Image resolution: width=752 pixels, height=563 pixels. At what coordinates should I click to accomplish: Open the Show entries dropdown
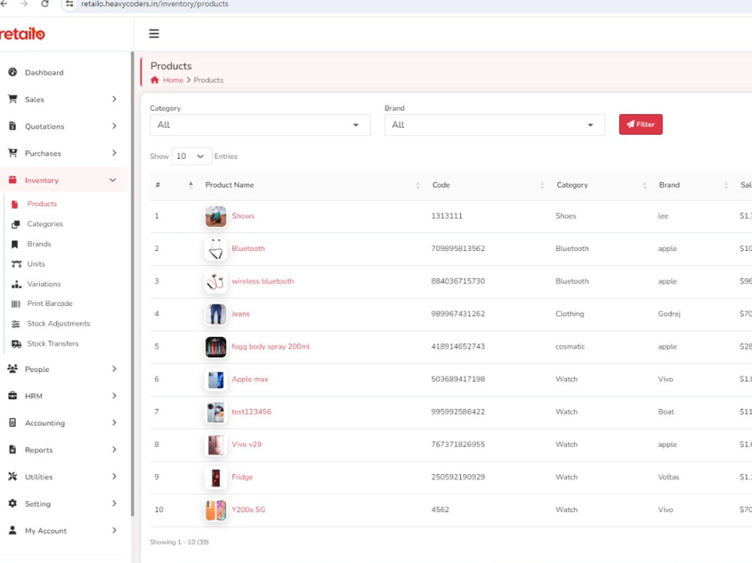pyautogui.click(x=191, y=156)
